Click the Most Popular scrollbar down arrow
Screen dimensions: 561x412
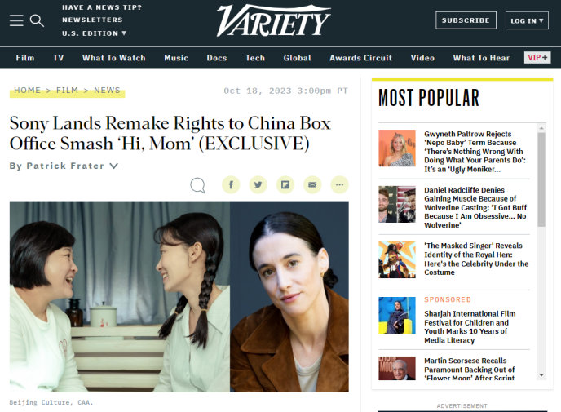click(x=541, y=375)
